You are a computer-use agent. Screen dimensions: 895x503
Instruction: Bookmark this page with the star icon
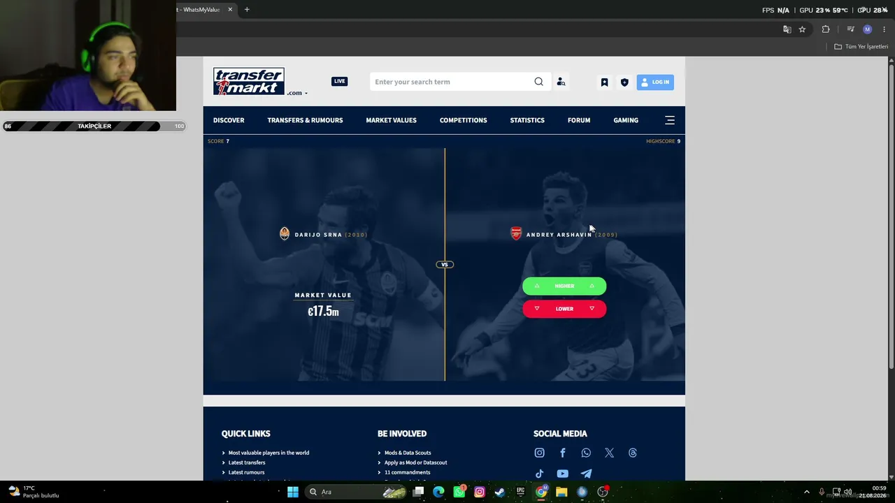tap(802, 29)
